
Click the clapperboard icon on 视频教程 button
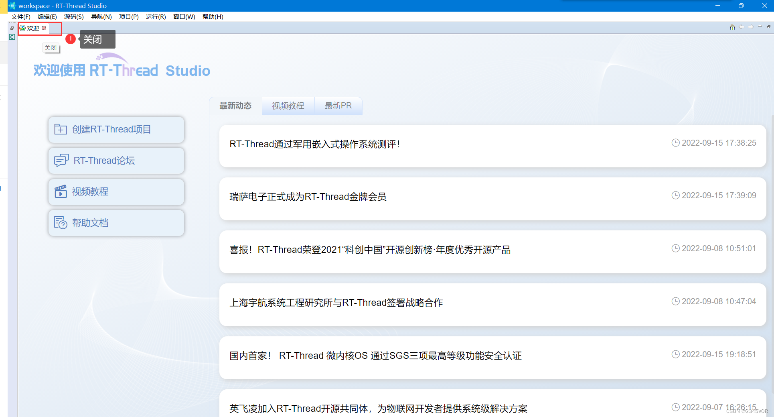[x=61, y=191]
